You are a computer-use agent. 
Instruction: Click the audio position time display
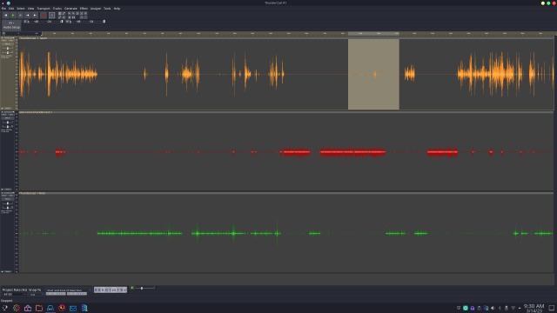tap(111, 290)
